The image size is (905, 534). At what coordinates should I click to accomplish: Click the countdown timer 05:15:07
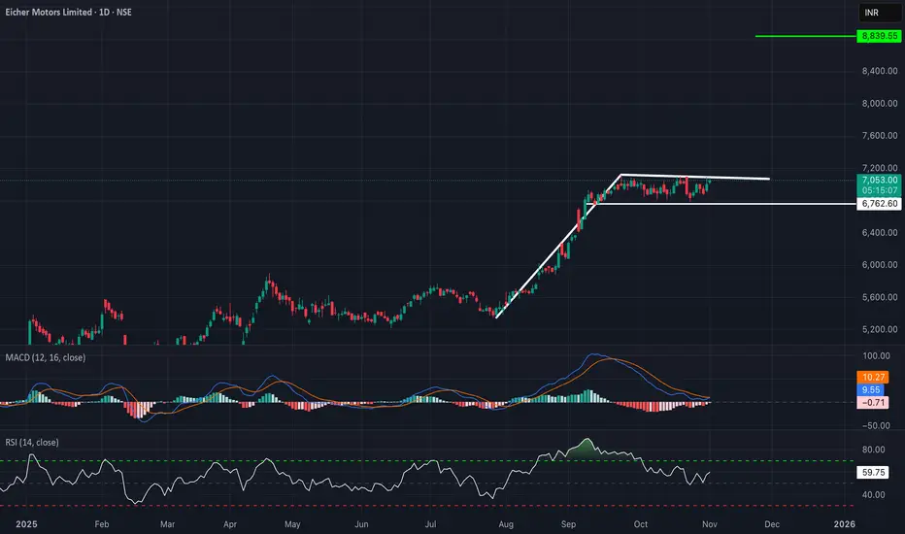tap(880, 190)
